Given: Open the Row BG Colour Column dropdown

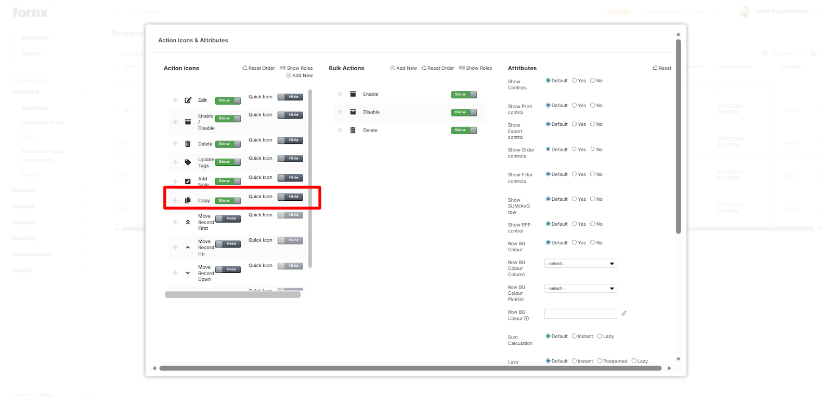Looking at the screenshot, I should (580, 264).
